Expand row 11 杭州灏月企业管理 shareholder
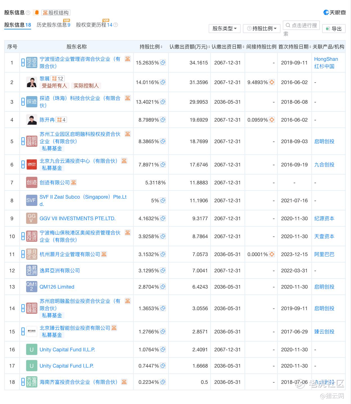 pyautogui.click(x=23, y=254)
